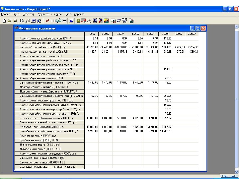The height and width of the screenshot is (179, 239).
Task: Click the first 2007 column header
Action: click(x=91, y=34)
